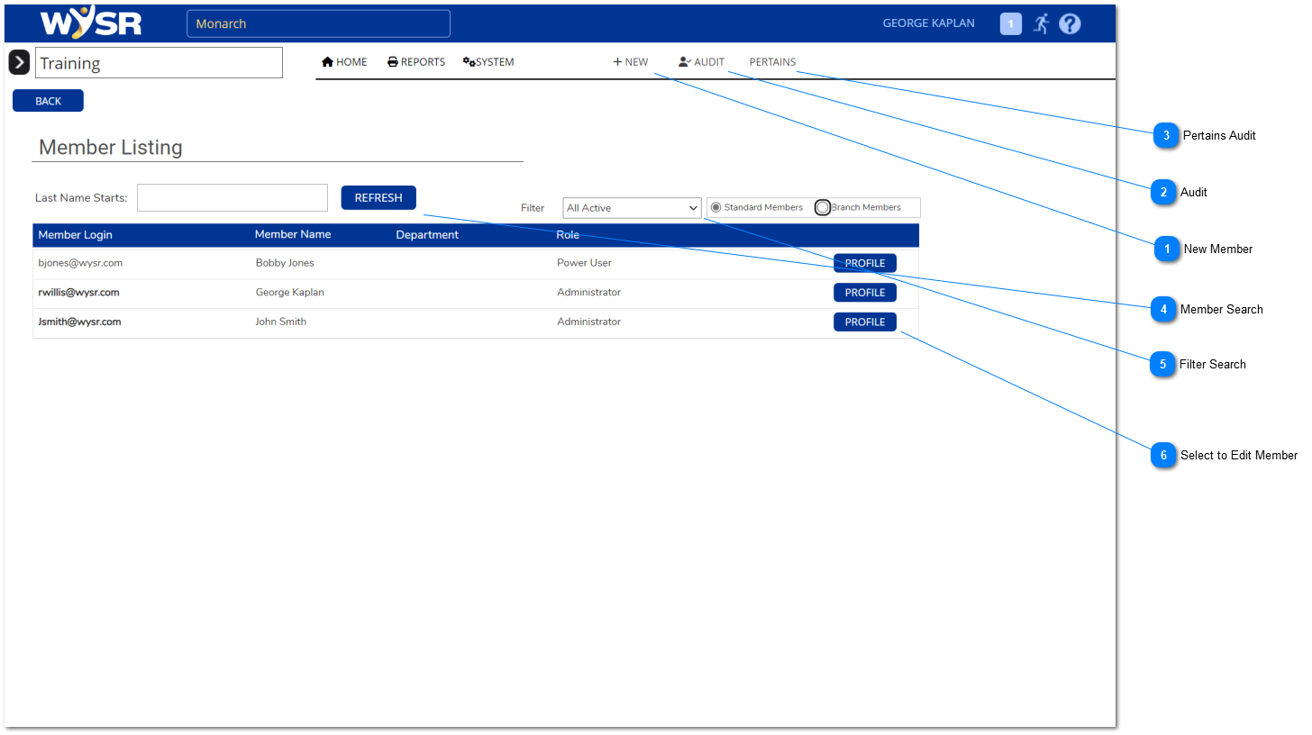Expand the side panel arrow icon

(19, 63)
